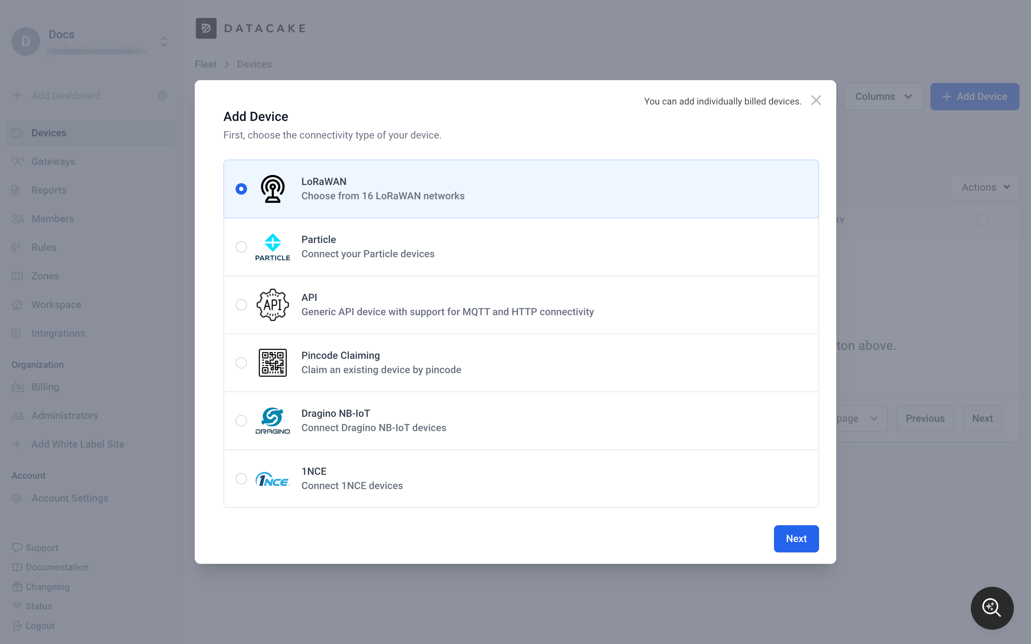1031x644 pixels.
Task: Select the LoRaWAN connectivity option
Action: coord(241,189)
